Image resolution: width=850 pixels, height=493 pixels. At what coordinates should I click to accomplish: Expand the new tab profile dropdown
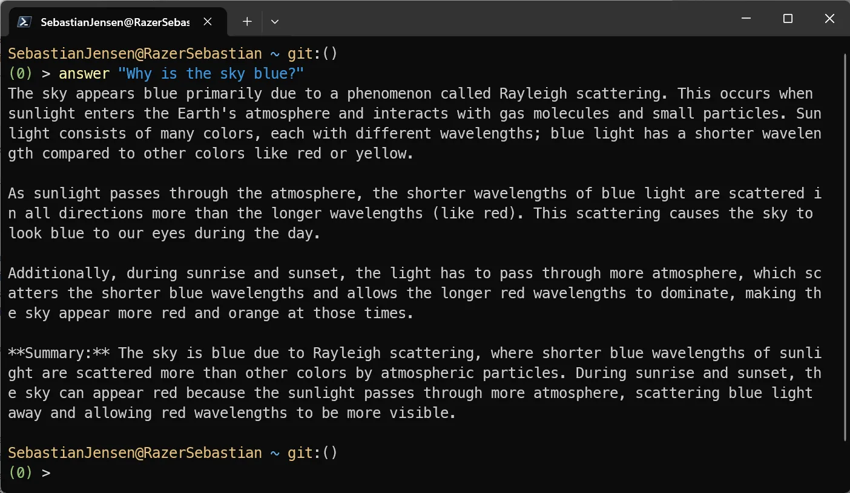pos(275,22)
